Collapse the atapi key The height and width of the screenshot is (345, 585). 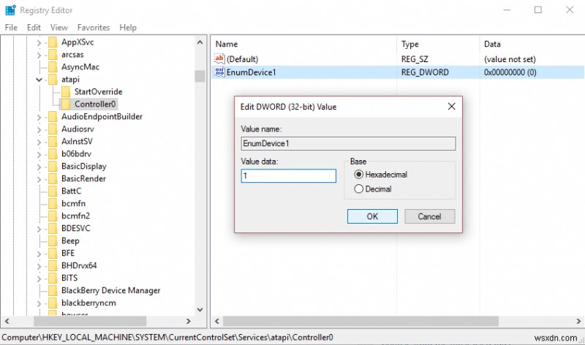[x=39, y=80]
